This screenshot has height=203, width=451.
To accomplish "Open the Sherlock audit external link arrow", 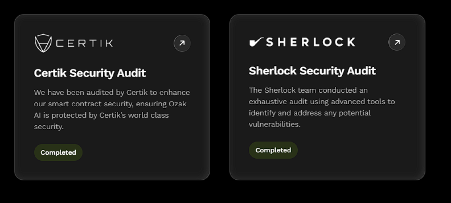I will 396,42.
